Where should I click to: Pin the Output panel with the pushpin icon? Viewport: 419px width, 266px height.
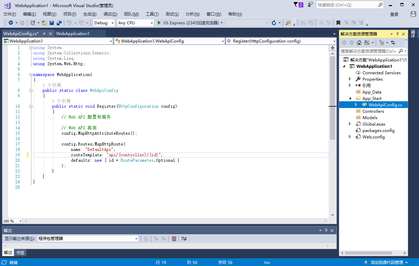(326, 231)
